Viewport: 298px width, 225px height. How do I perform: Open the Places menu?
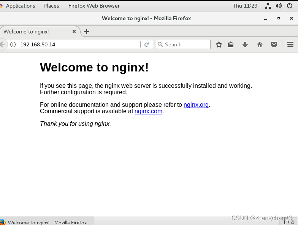point(51,6)
